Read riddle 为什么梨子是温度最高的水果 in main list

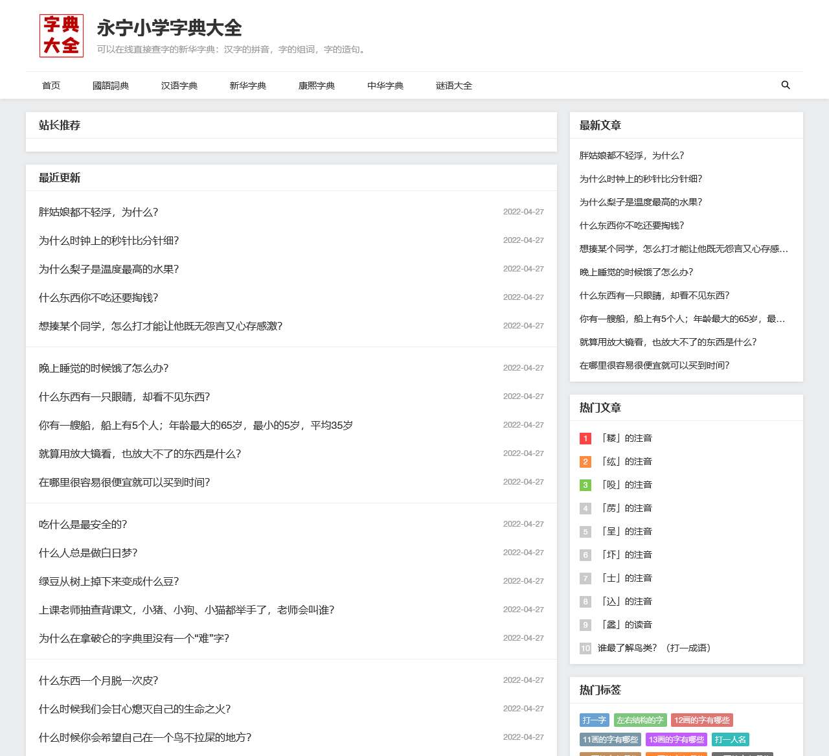[x=109, y=269]
